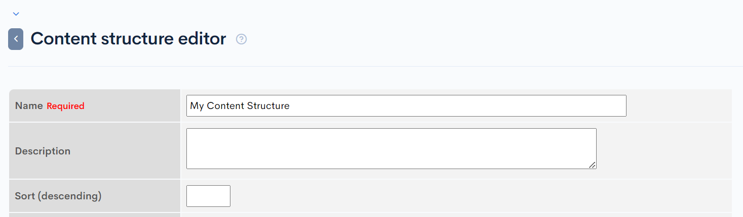743x217 pixels.
Task: Click the "Description" field label
Action: 43,151
